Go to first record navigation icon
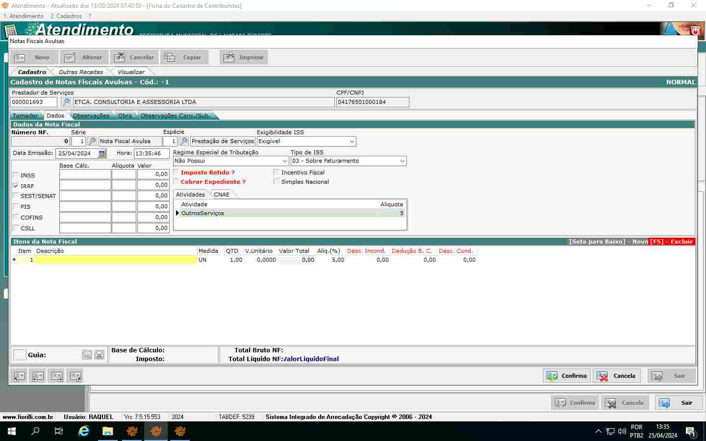Image resolution: width=706 pixels, height=441 pixels. [x=19, y=376]
